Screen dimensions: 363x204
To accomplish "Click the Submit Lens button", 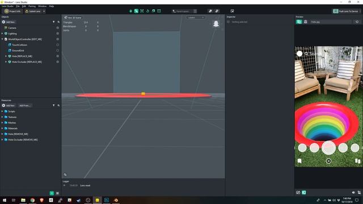I will tap(33, 11).
